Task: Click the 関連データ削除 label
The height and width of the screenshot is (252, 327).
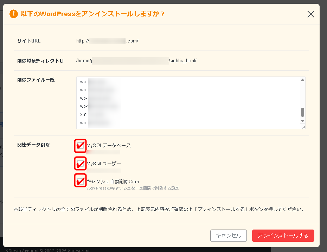Action: tap(33, 145)
